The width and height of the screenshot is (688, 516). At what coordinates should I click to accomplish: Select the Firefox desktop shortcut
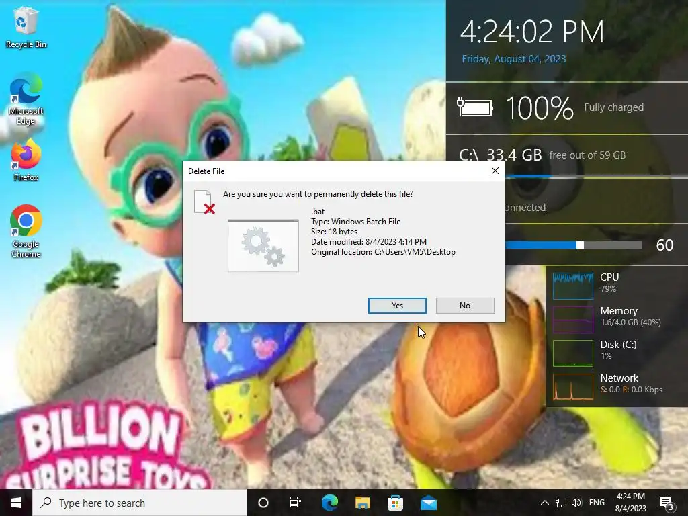[x=26, y=160]
